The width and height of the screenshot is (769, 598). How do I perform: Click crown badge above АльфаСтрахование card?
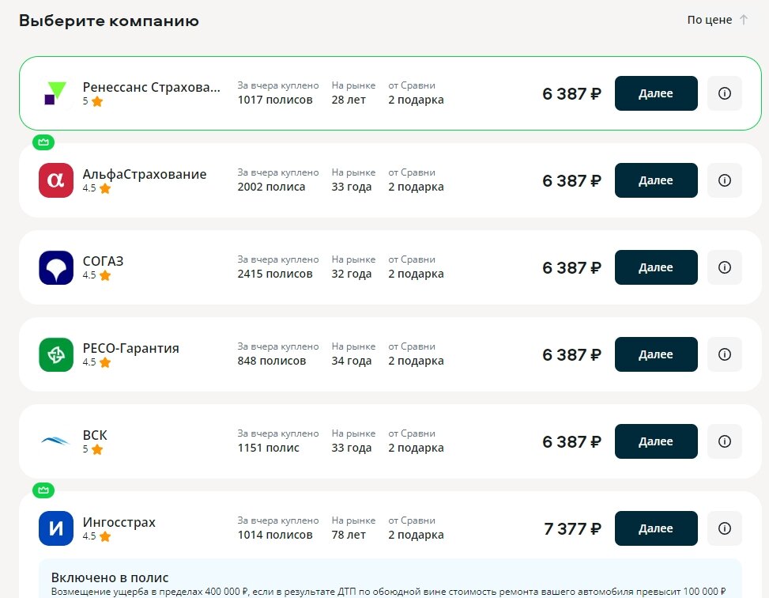coord(43,142)
